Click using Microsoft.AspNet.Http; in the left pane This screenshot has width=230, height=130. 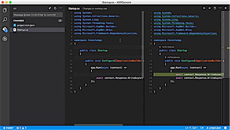click(93, 30)
